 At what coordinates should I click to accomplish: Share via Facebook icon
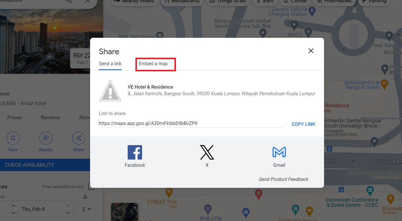[135, 152]
